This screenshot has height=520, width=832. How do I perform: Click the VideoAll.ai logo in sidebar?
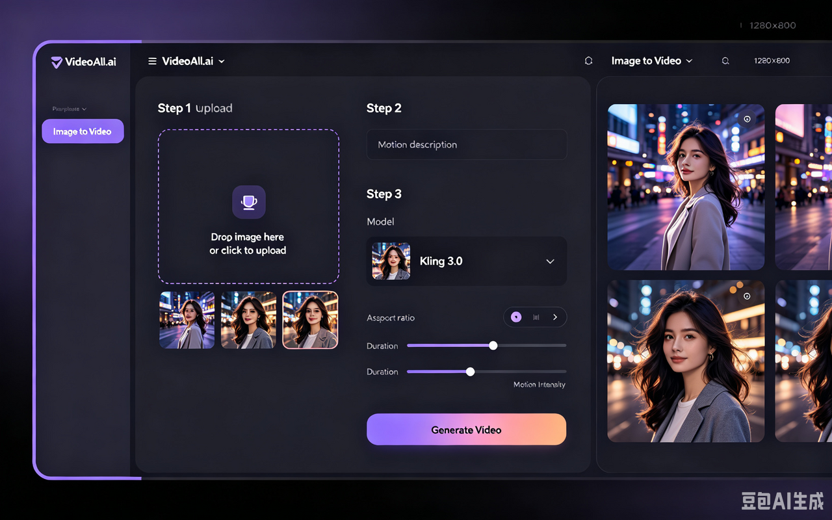click(83, 62)
